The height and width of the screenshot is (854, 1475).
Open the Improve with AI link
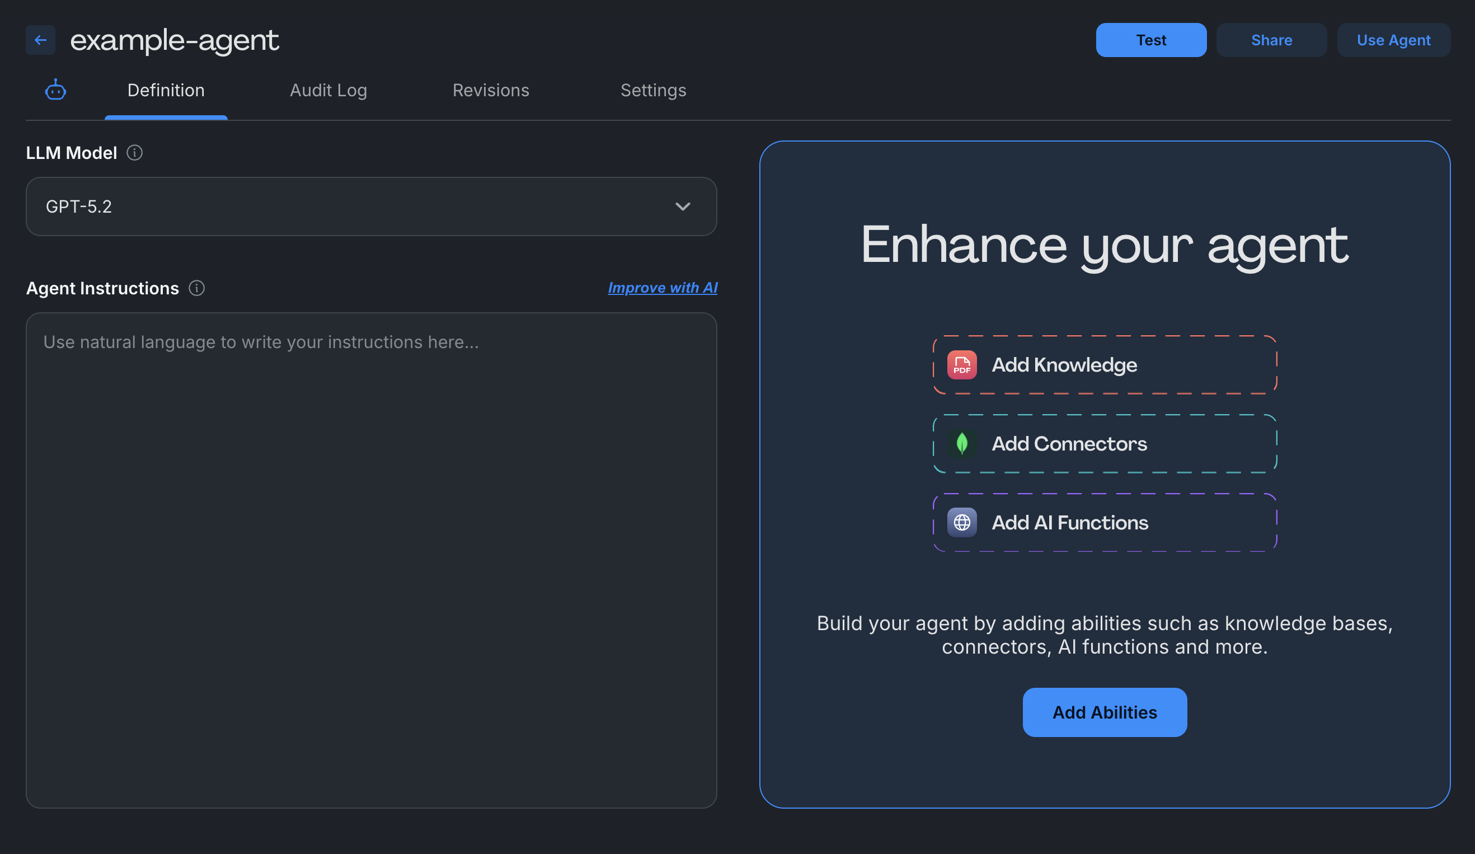click(x=663, y=288)
